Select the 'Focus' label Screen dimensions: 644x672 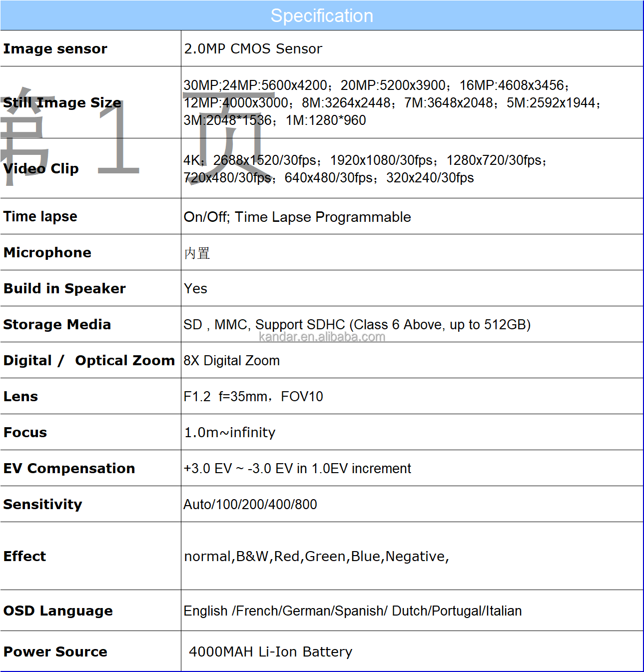[25, 432]
